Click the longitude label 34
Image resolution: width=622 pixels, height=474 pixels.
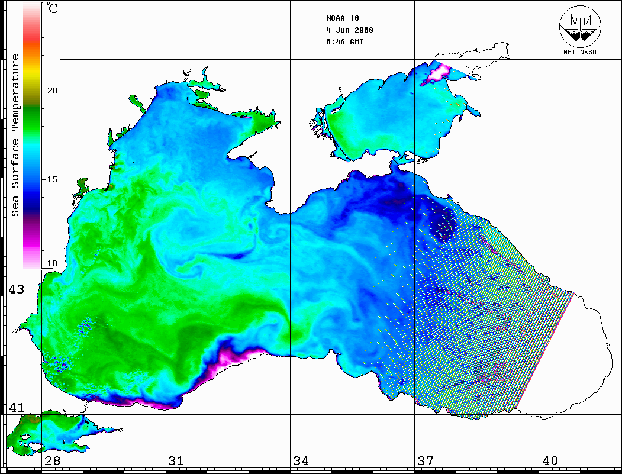click(301, 460)
